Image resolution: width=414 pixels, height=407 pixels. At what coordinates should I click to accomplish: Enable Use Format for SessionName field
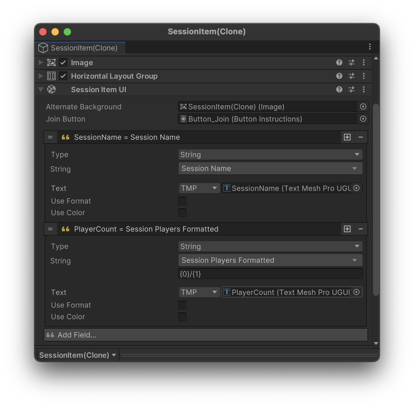coord(182,201)
